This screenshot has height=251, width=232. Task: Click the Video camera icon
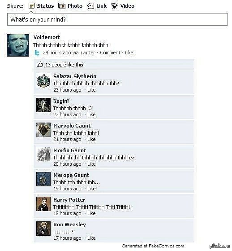coord(115,6)
